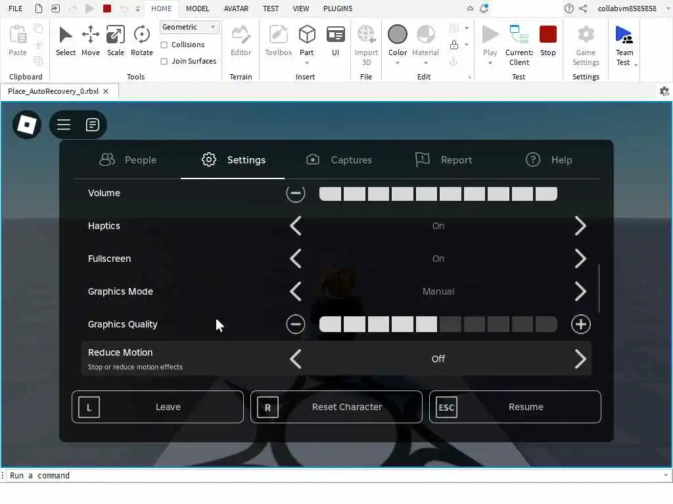Click the gear icon at viewport top right
This screenshot has width=673, height=504.
(x=664, y=91)
